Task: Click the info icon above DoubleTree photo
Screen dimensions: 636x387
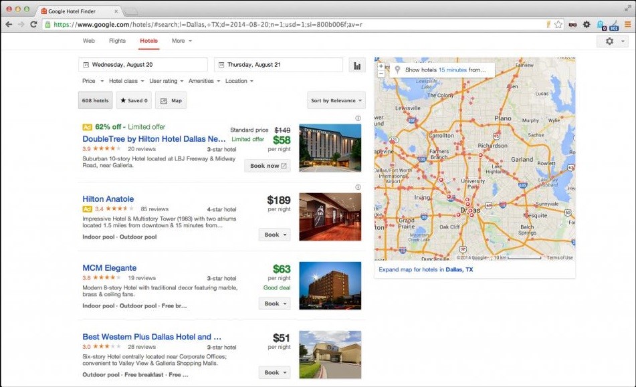Action: 358,118
